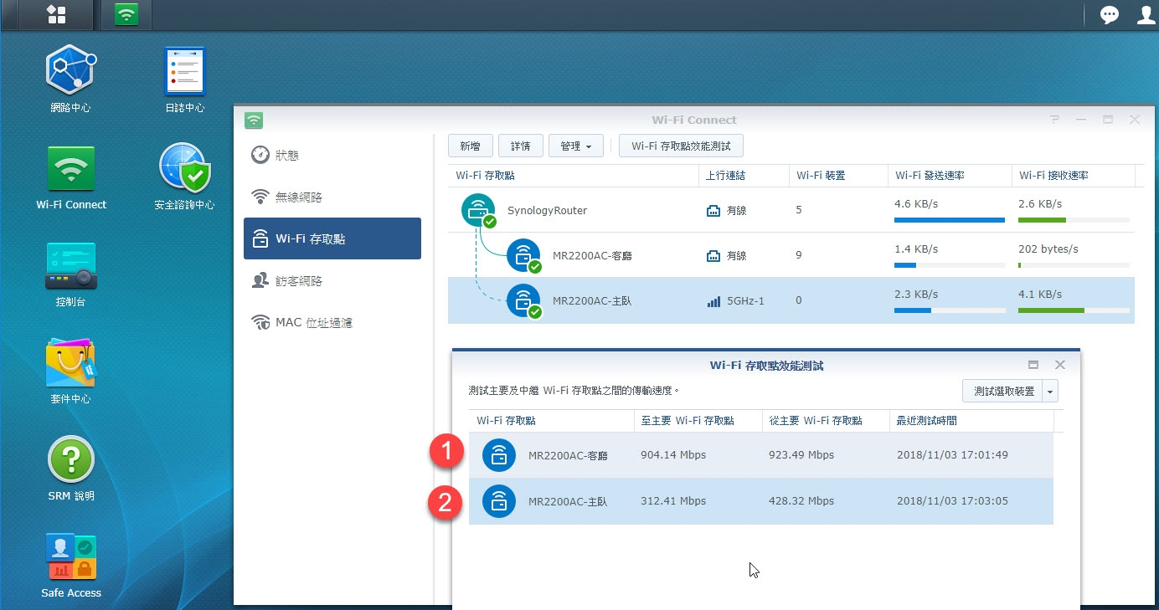Click the wired uplink icon for SynologyRouter

713,211
